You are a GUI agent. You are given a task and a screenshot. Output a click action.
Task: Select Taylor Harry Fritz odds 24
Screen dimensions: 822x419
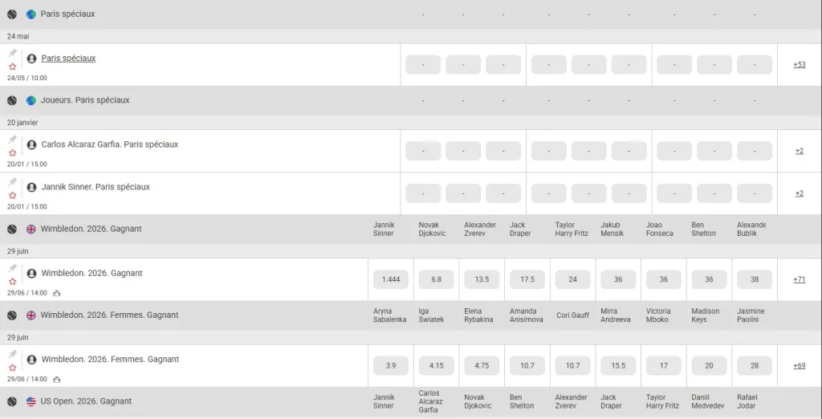(572, 279)
